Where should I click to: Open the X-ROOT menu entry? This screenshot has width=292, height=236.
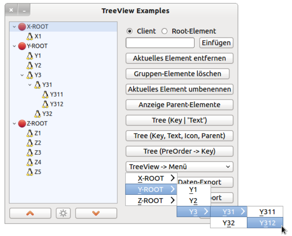point(151,178)
